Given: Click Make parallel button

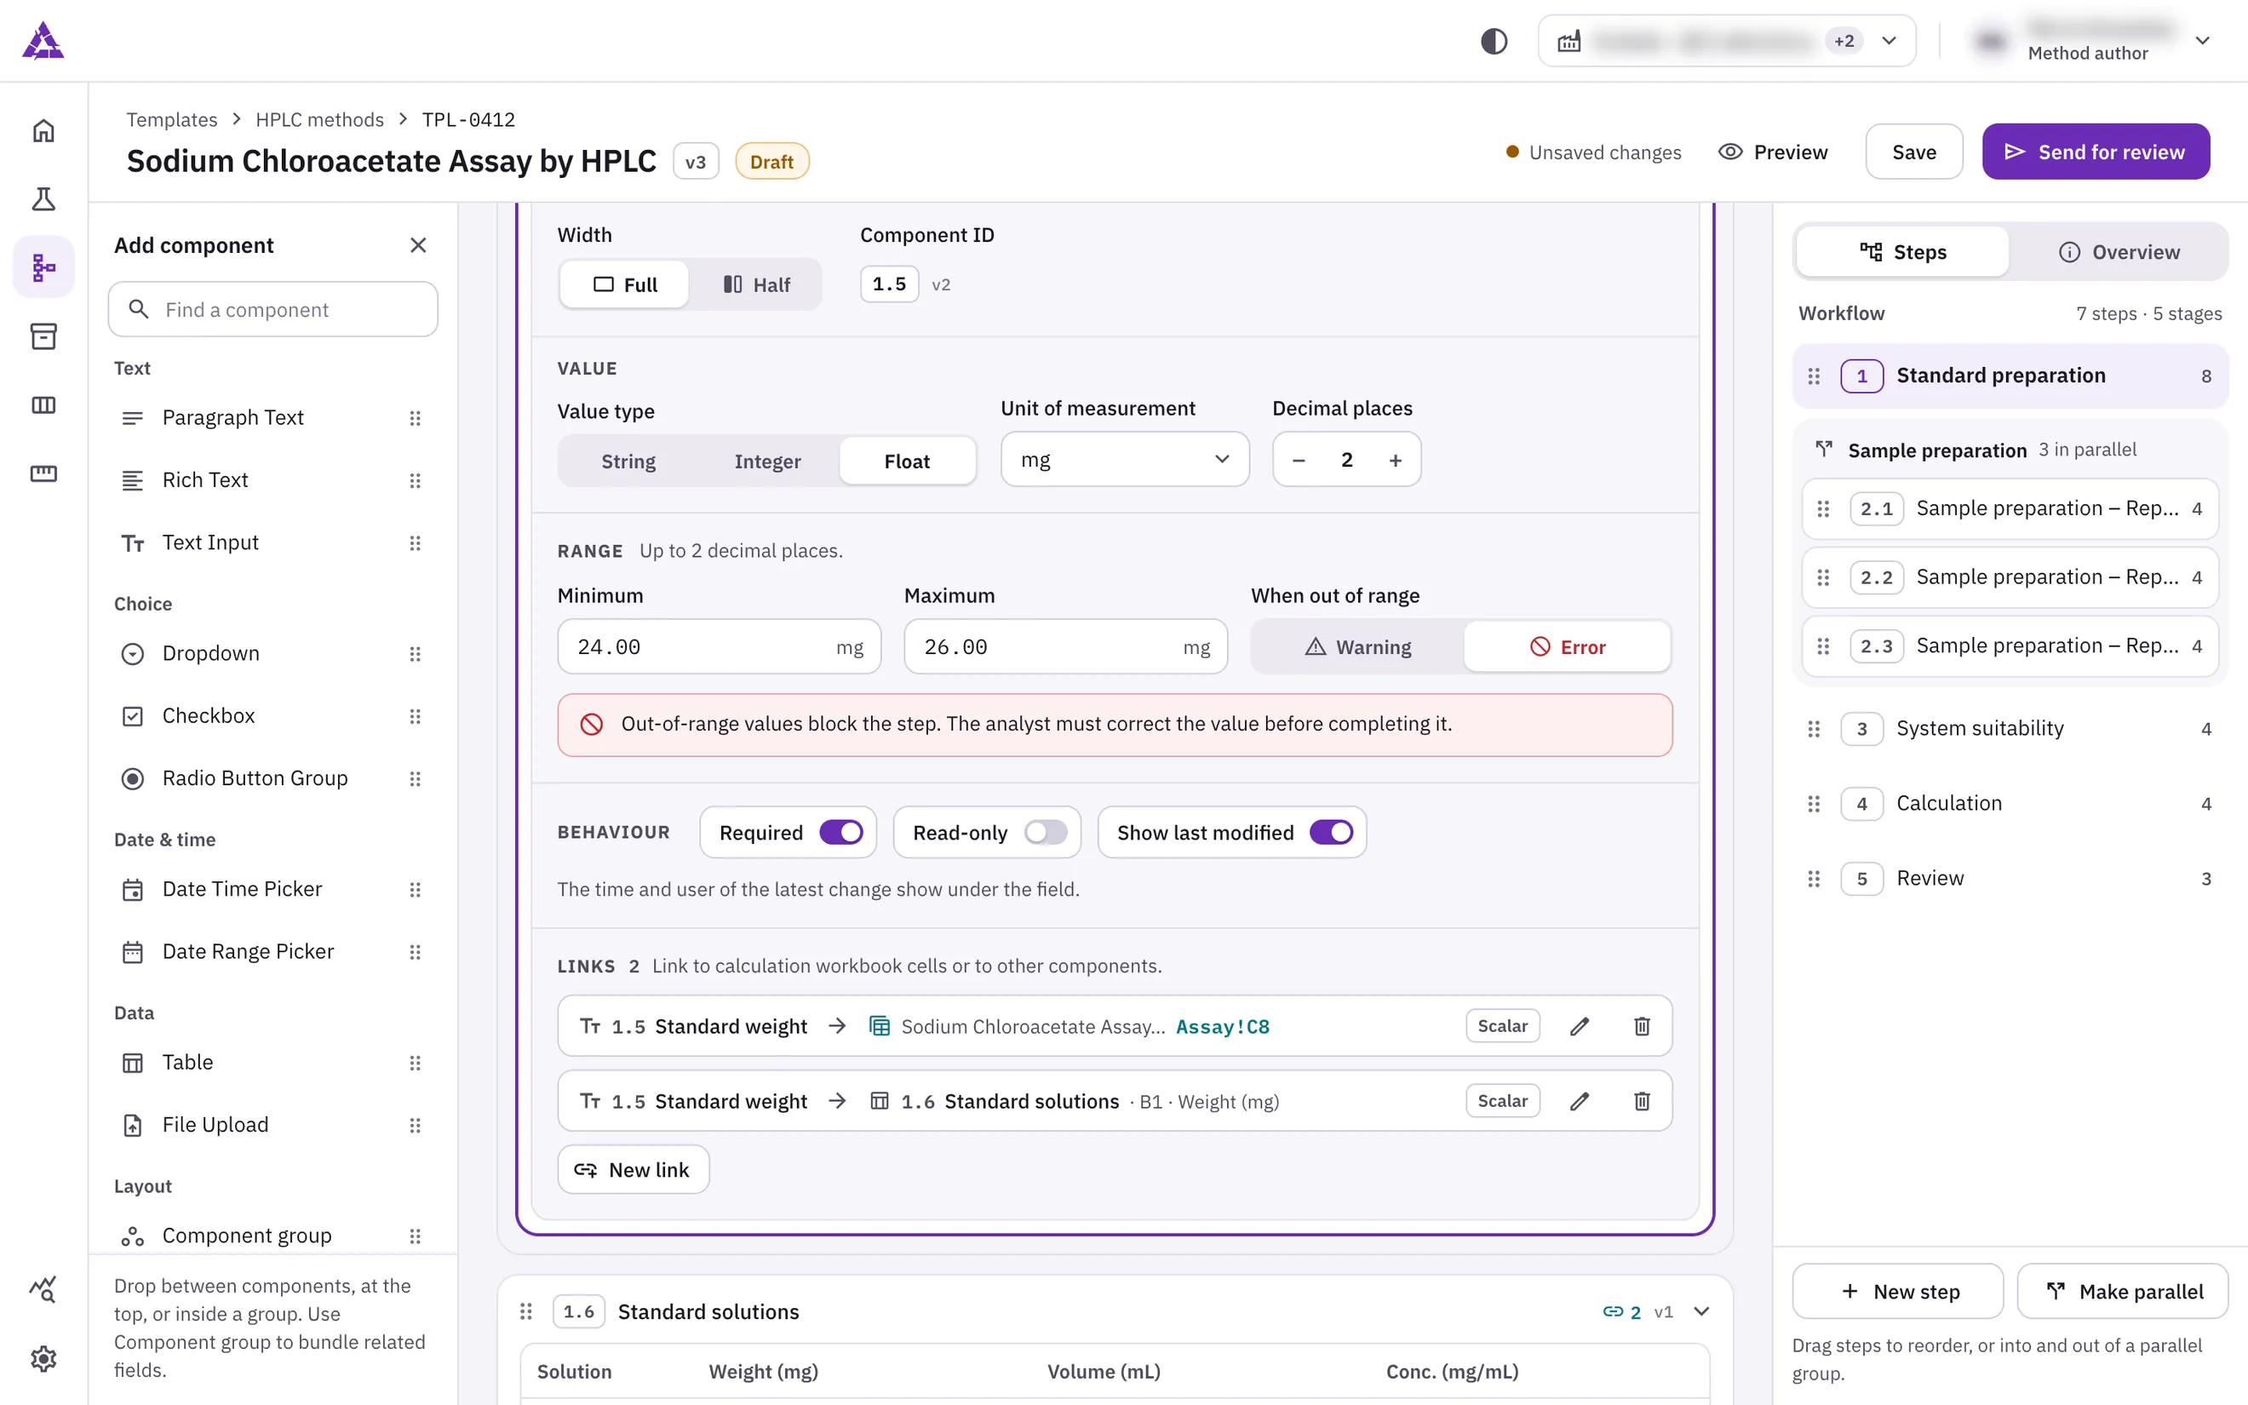Looking at the screenshot, I should 2123,1291.
